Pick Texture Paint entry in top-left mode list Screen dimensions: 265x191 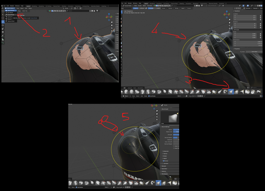click(11, 21)
